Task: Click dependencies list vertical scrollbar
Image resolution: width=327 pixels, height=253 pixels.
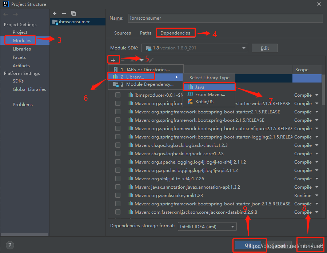Action: (x=323, y=90)
